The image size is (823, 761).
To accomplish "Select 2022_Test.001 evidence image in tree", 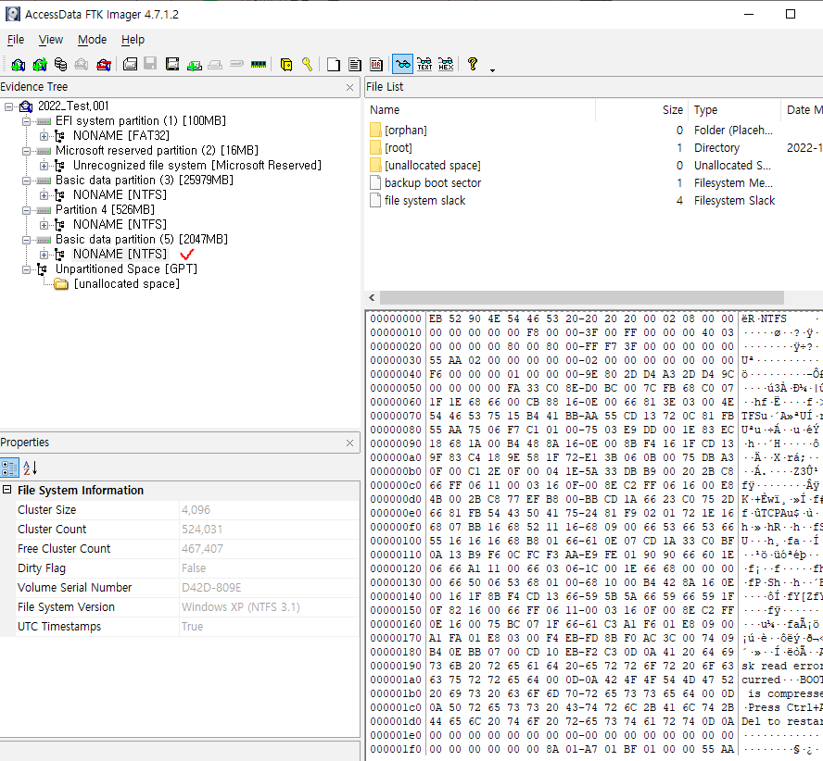I will [x=73, y=106].
